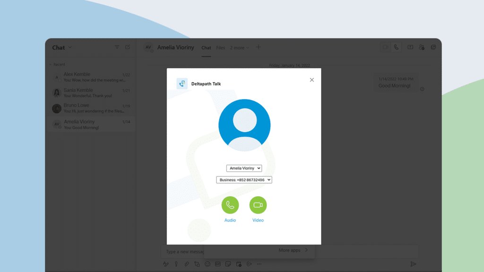Open the Amelia Vioriny contact dropdown
This screenshot has width=484, height=272.
pos(244,168)
